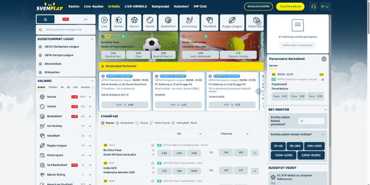
Task: Open the Kasino menu item
Action: pos(74,6)
